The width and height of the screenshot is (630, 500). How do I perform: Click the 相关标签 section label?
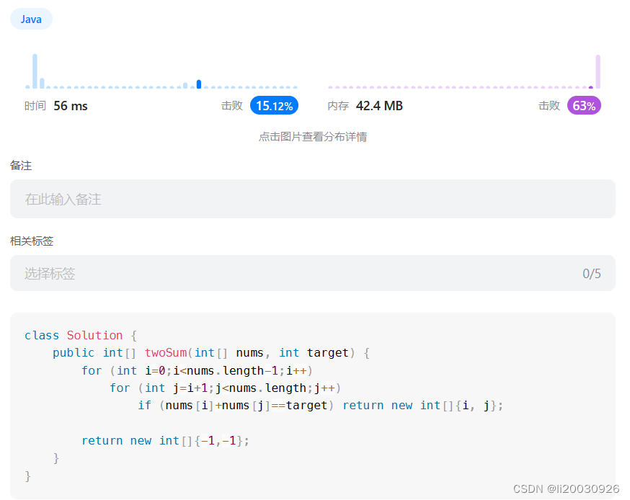[x=32, y=241]
